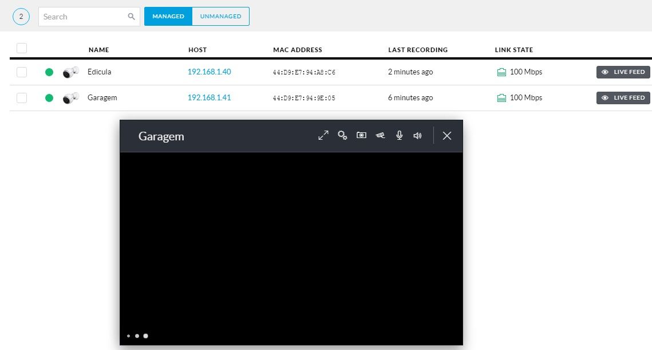Image resolution: width=652 pixels, height=350 pixels.
Task: Click '6 minutes ago' last recording
Action: coord(410,98)
